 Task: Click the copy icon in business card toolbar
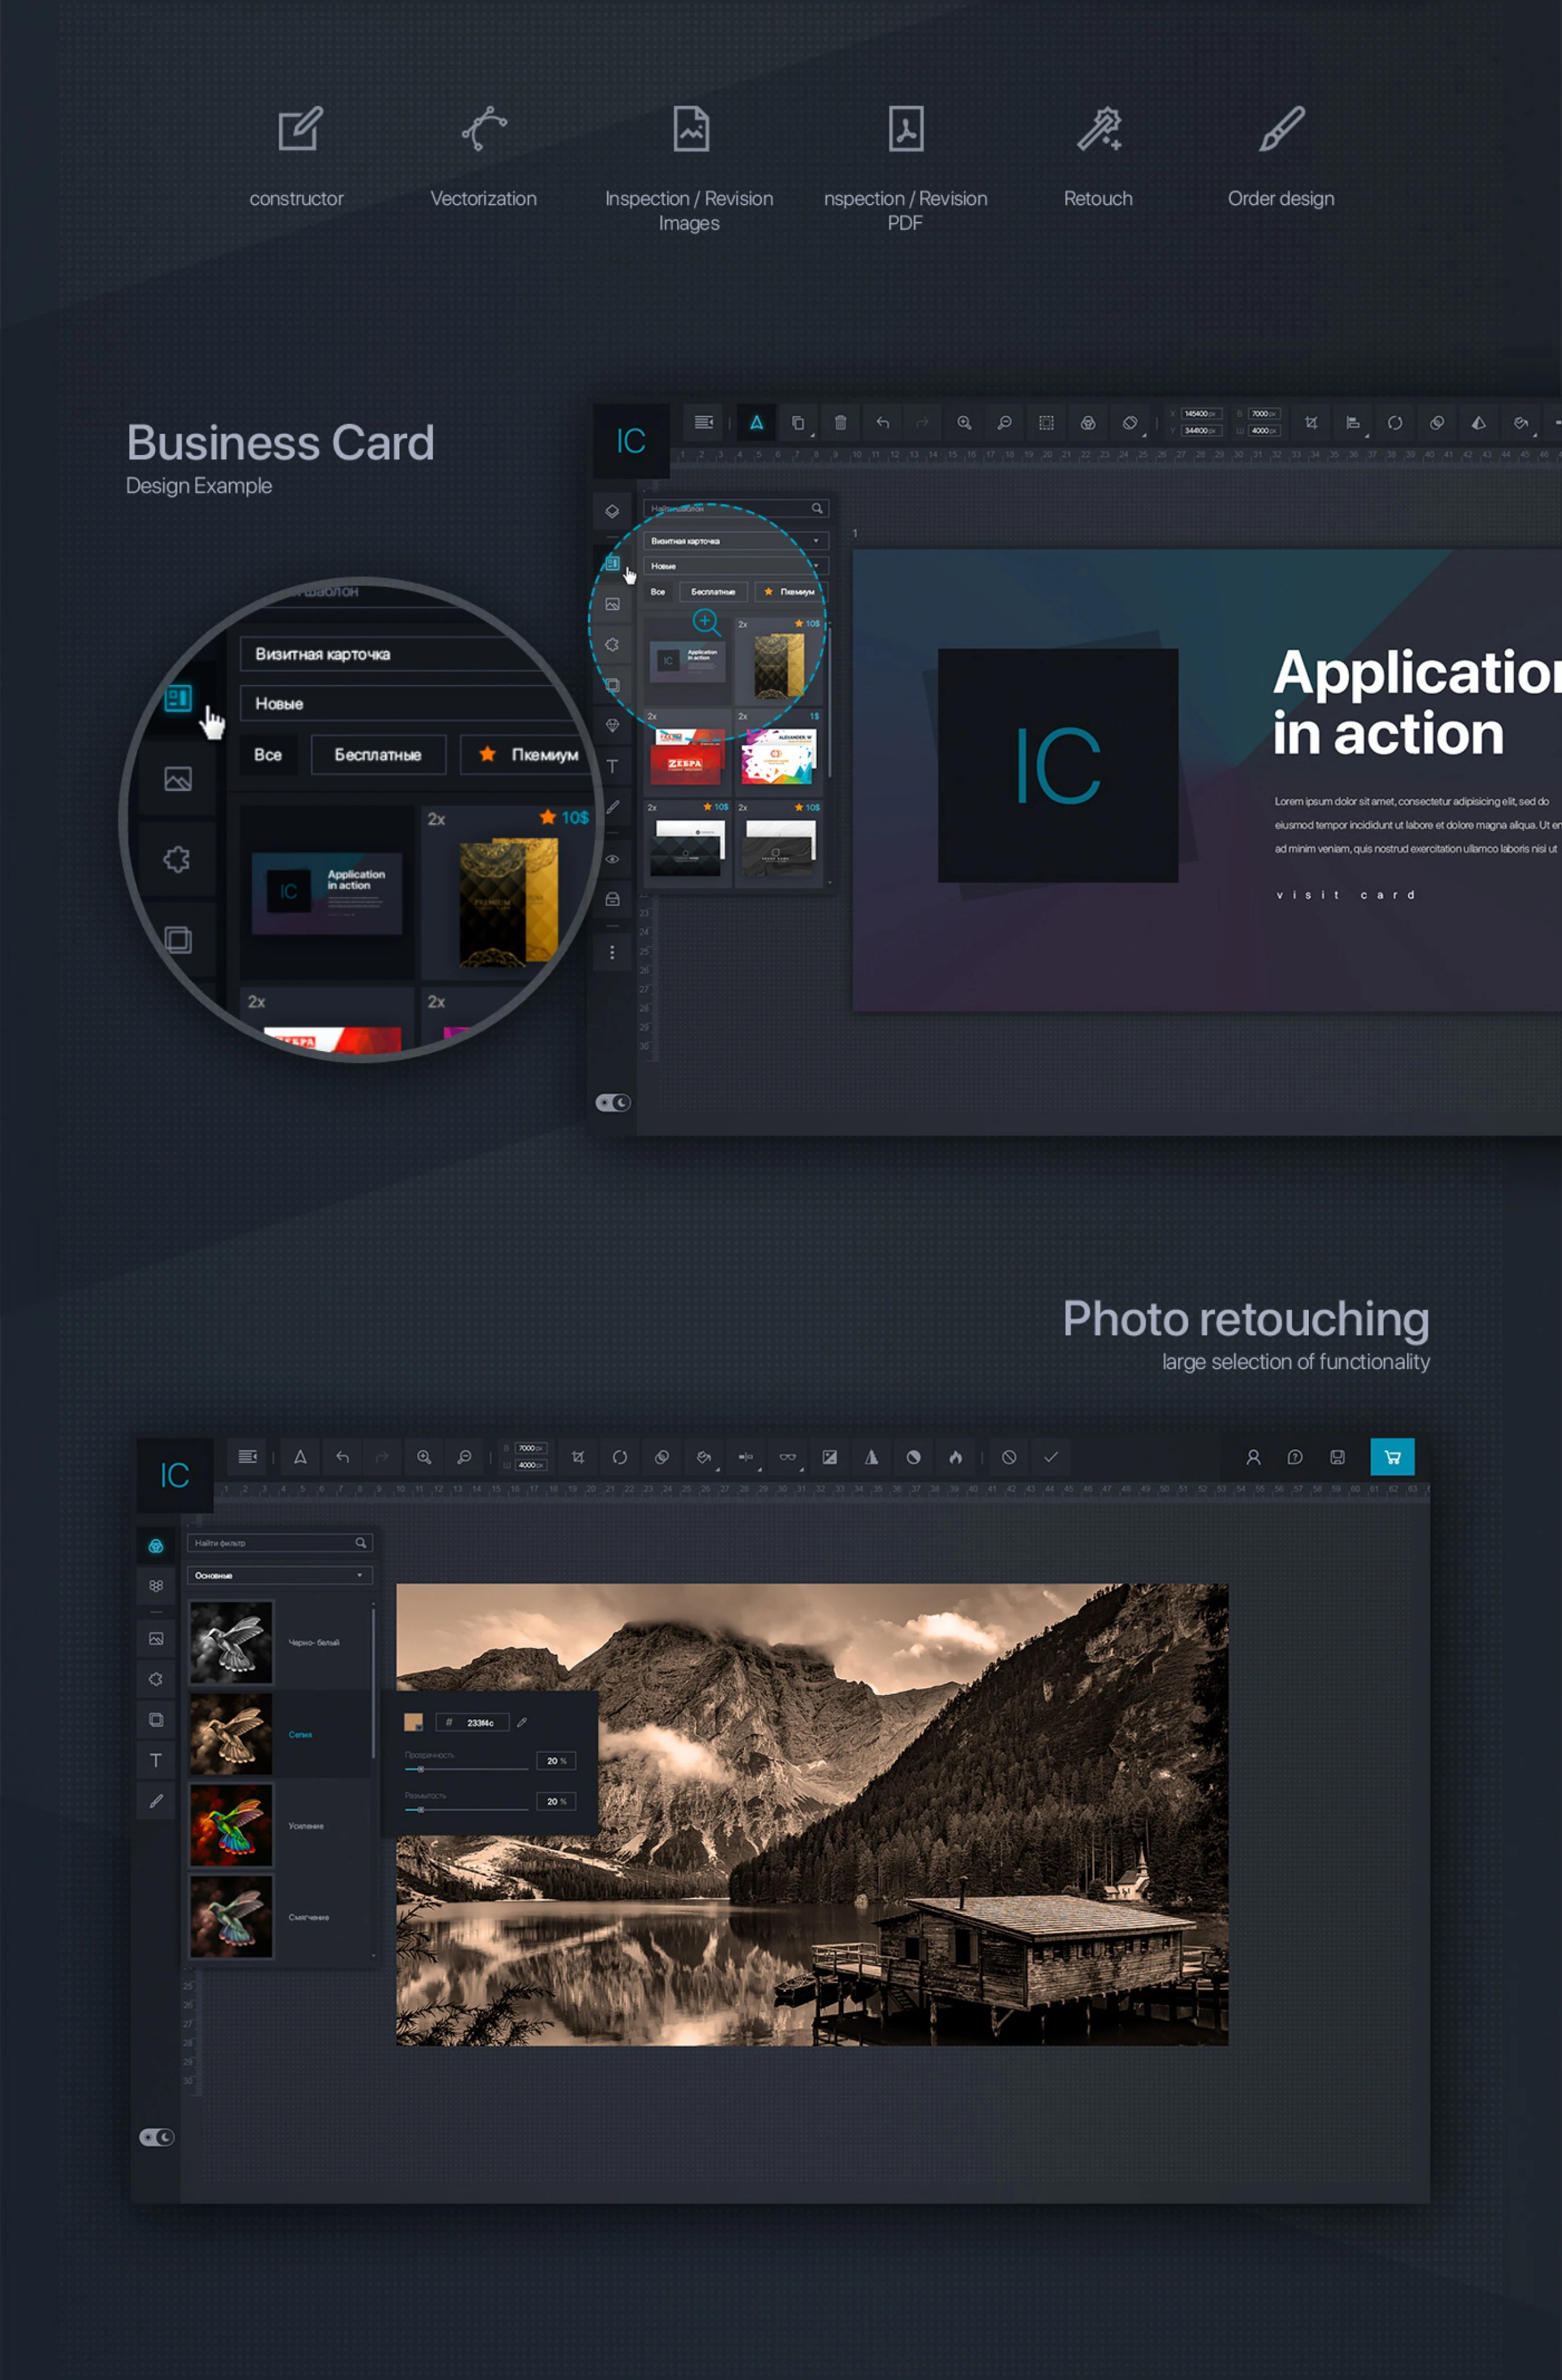tap(798, 423)
